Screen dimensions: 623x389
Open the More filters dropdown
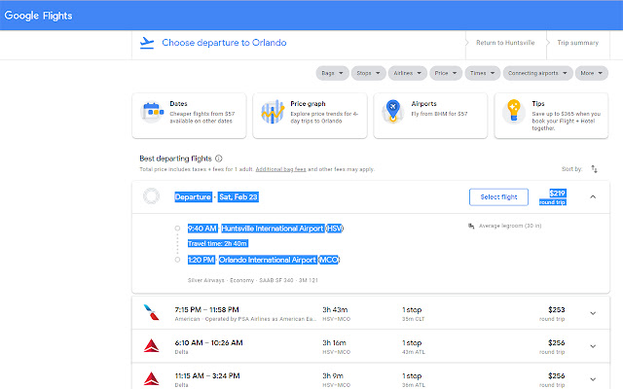point(591,73)
